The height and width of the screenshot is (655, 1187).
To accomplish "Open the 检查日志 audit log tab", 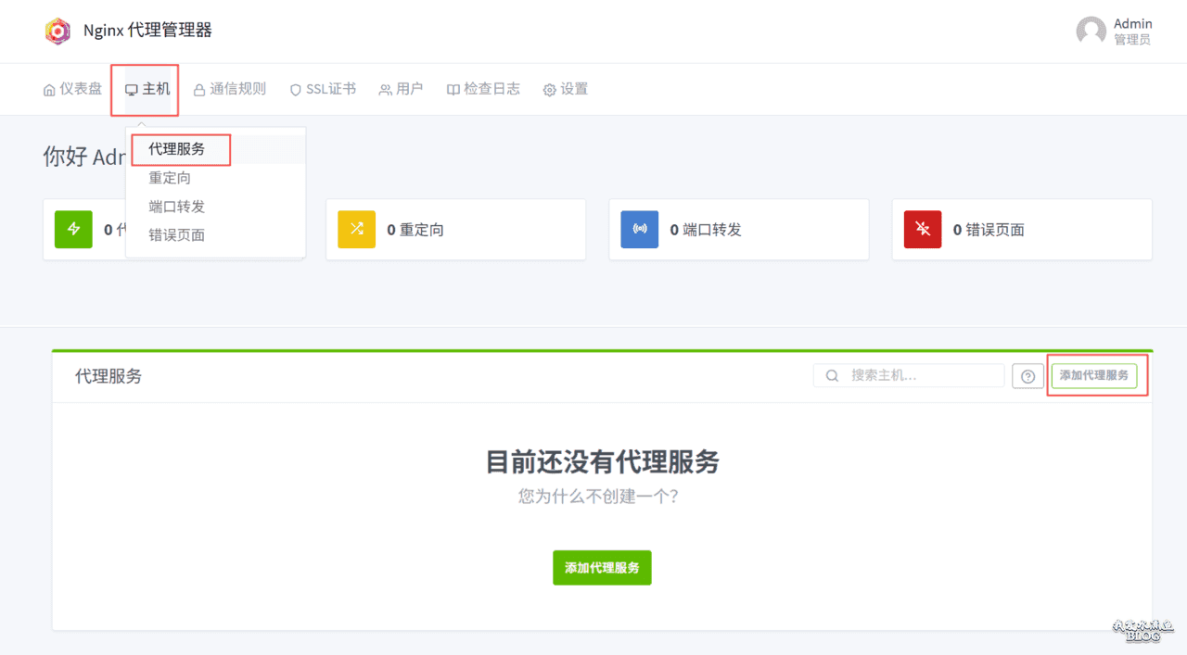I will click(x=483, y=90).
